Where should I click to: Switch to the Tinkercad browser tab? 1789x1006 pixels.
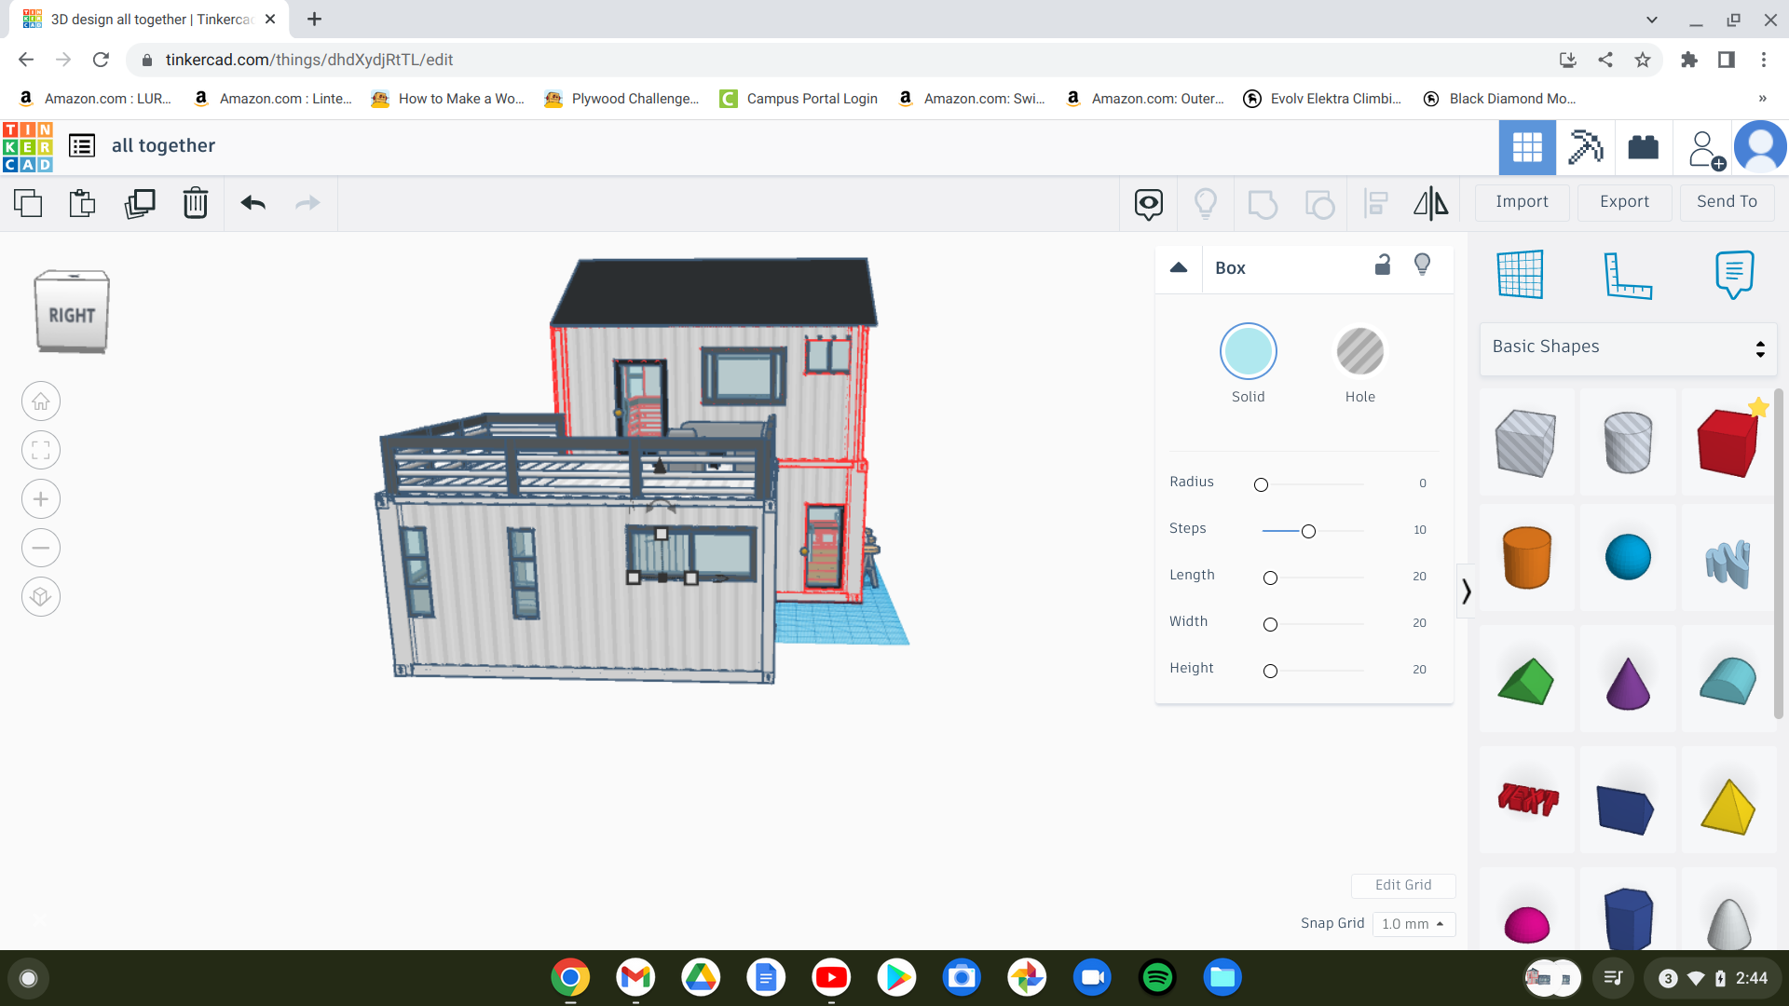click(x=140, y=19)
